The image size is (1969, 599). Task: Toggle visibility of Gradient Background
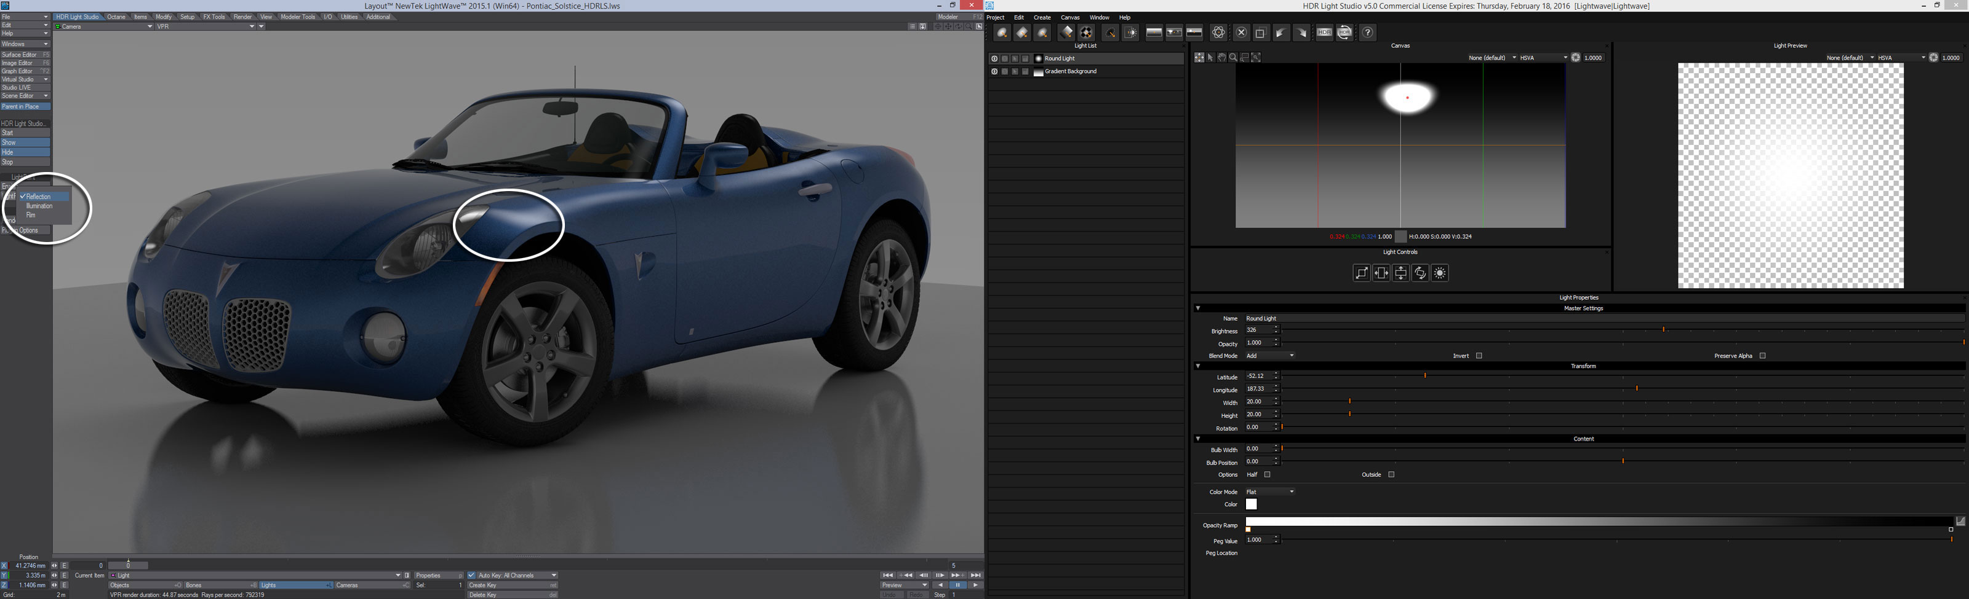[x=994, y=72]
